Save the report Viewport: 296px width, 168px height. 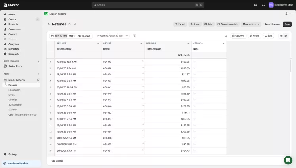pyautogui.click(x=287, y=24)
